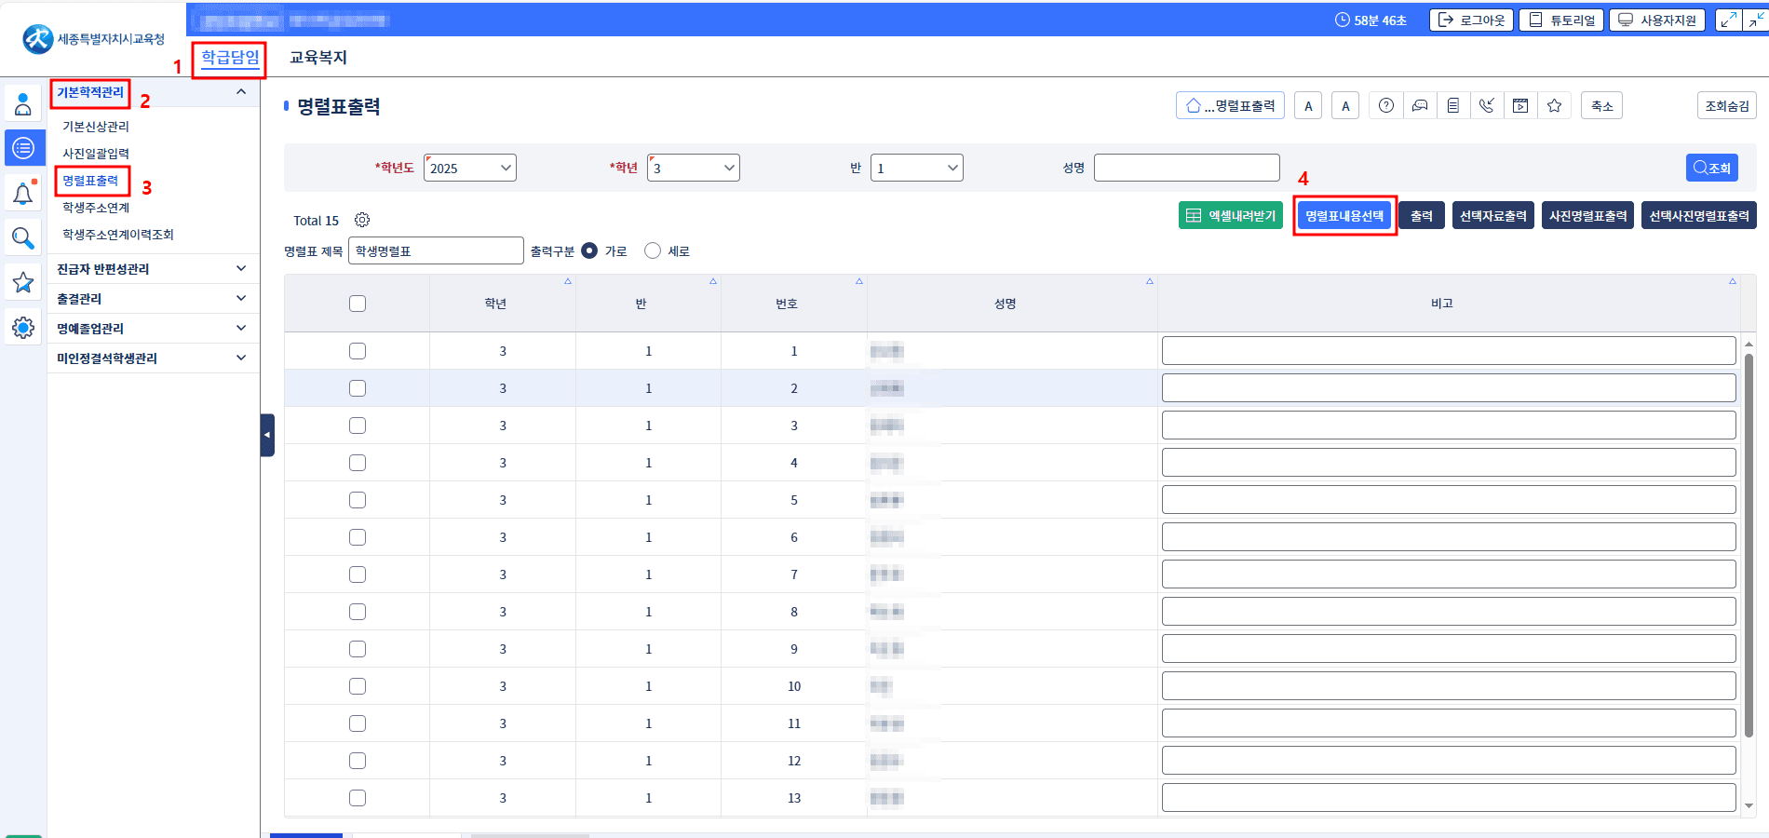Click the 비고 field for student number 1
Viewport: 1769px width, 838px height.
point(1449,351)
